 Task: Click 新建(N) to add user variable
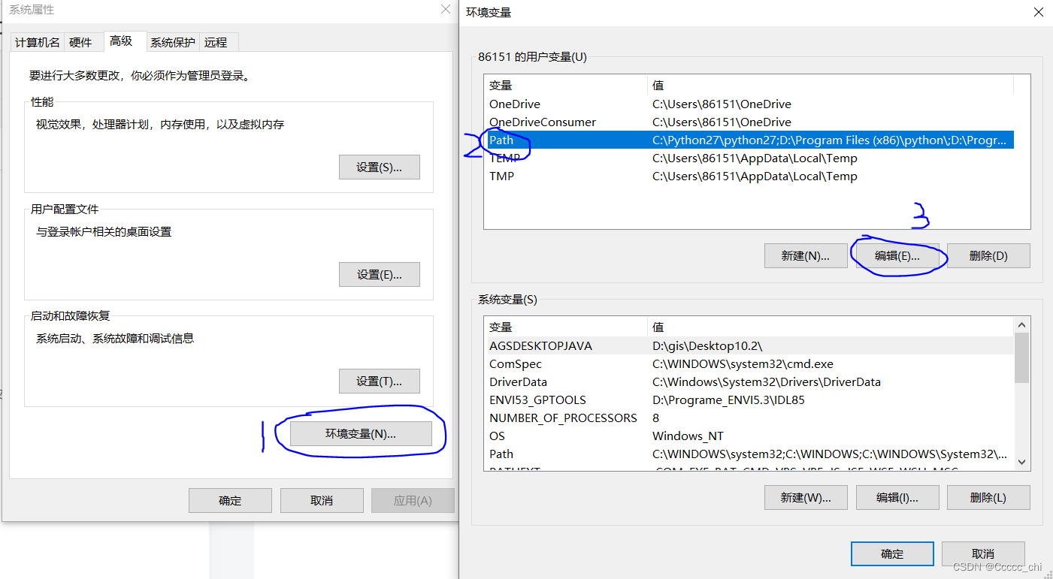pyautogui.click(x=805, y=255)
